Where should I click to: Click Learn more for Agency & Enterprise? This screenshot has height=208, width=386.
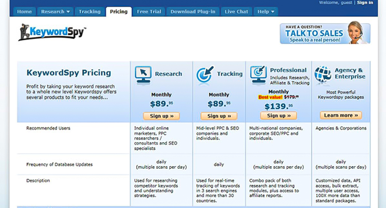point(341,115)
